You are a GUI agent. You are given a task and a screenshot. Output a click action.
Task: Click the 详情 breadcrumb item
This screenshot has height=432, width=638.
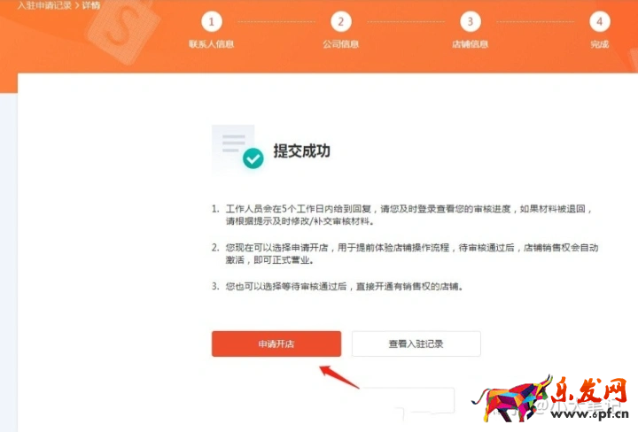pyautogui.click(x=90, y=5)
